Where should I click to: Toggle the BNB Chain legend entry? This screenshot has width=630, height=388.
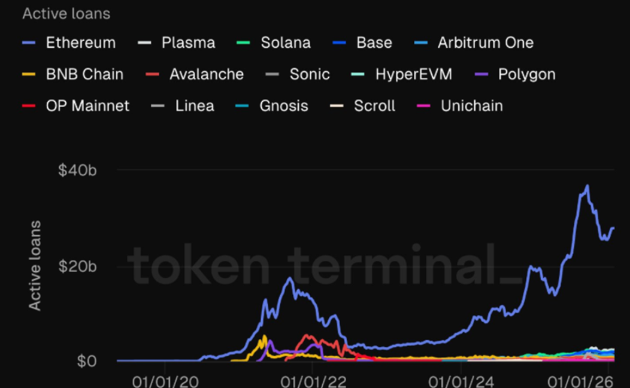(84, 75)
